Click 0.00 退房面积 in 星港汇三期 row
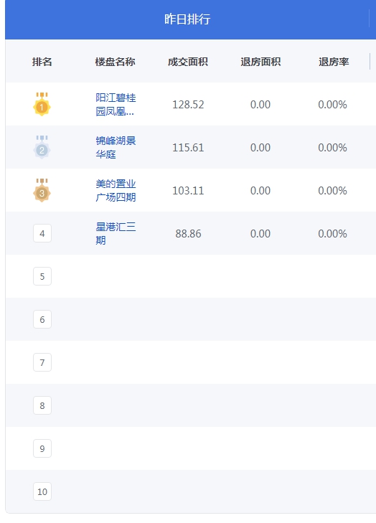This screenshot has width=376, height=523. click(260, 233)
